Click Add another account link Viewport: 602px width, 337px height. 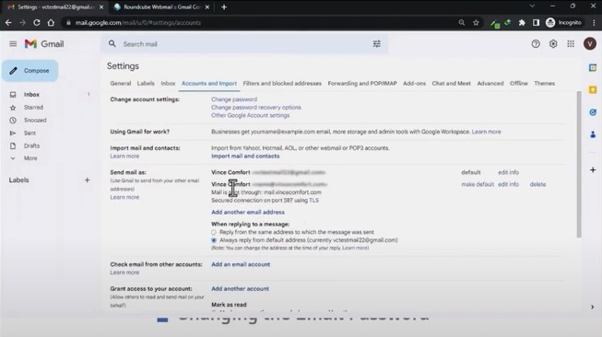tap(240, 289)
